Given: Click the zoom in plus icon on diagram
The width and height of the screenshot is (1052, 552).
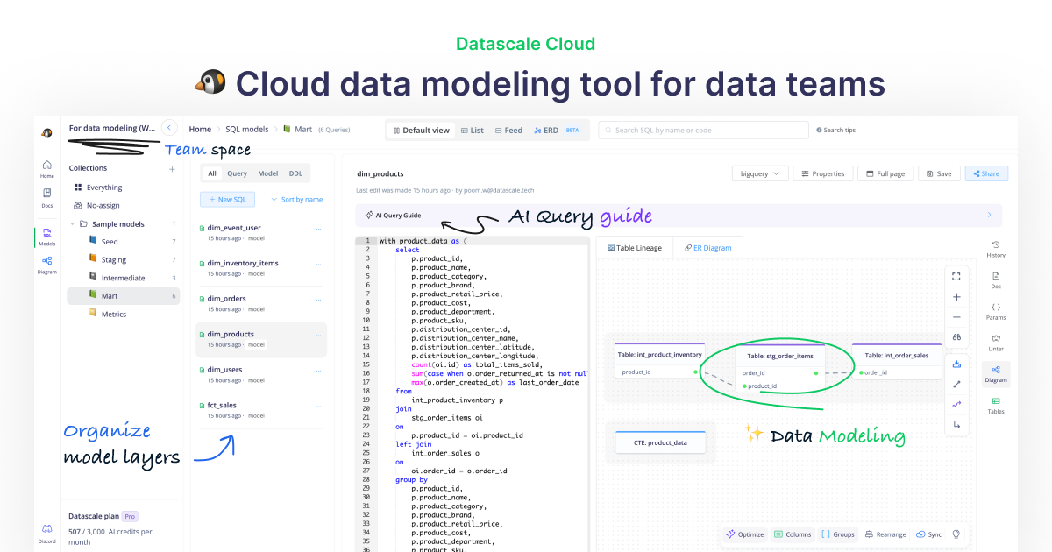Looking at the screenshot, I should tap(956, 296).
